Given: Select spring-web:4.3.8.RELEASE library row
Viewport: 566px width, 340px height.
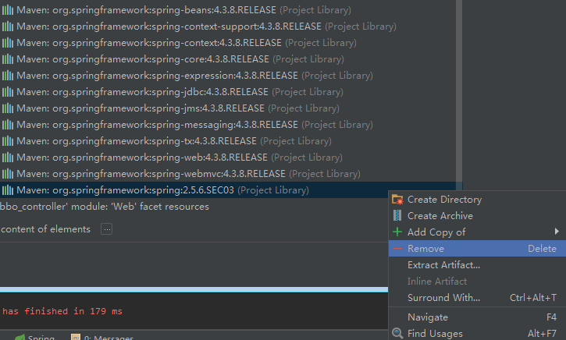Looking at the screenshot, I should (228, 158).
